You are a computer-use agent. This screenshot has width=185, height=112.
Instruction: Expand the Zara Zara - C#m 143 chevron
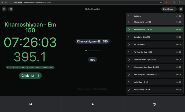click(x=129, y=37)
